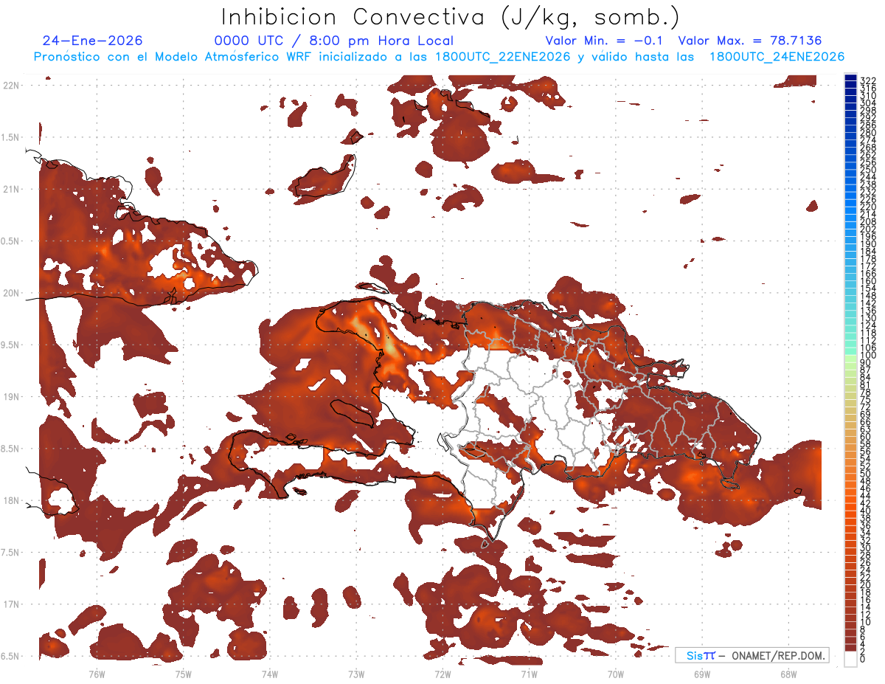The height and width of the screenshot is (684, 885).
Task: Click the "19N" latitude label
Action: [11, 397]
